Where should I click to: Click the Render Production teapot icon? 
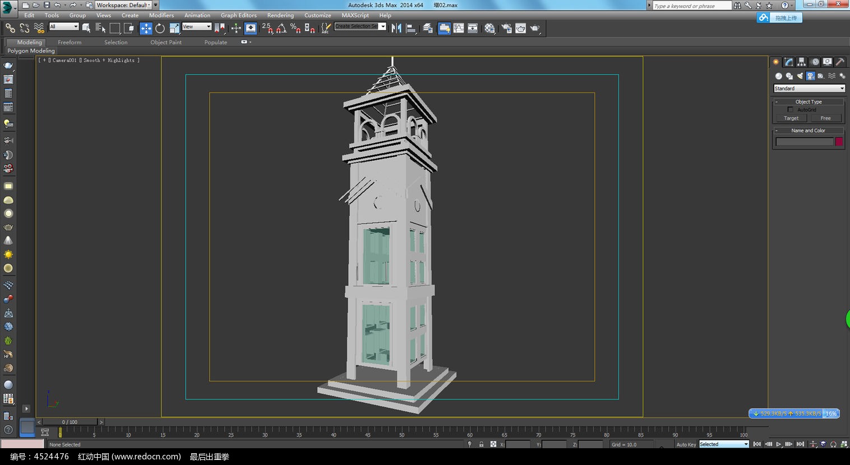[x=535, y=28]
